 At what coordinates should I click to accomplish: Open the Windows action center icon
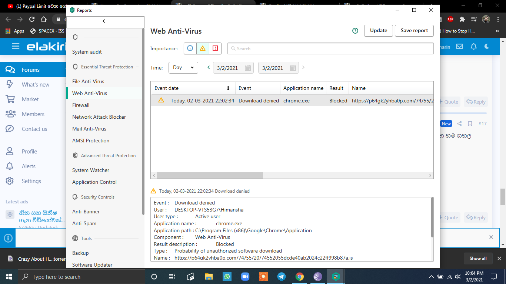click(x=494, y=277)
